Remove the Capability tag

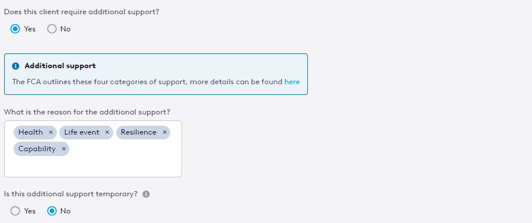click(x=64, y=149)
